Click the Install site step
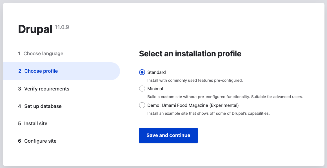Screen dimensions: 327x168 (x=33, y=123)
